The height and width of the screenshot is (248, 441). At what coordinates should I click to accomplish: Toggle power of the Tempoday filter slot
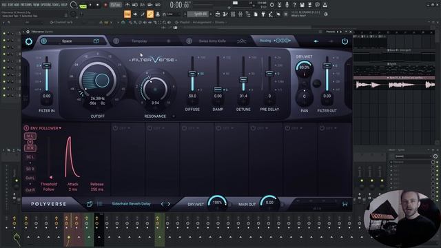[116, 41]
